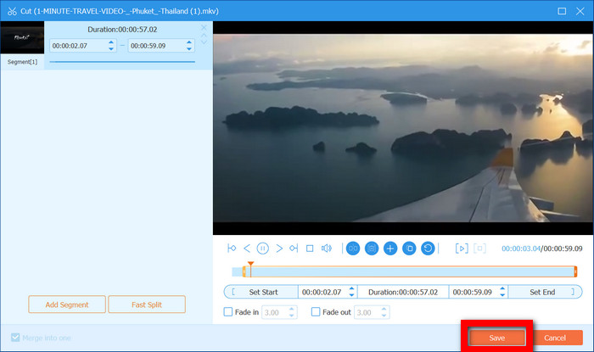
Task: Increase segment end time in left panel
Action: pos(189,42)
